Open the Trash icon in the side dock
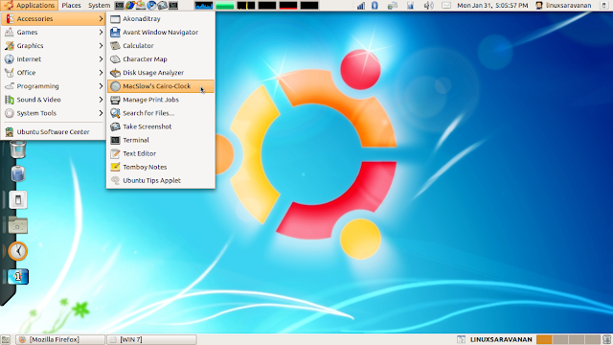 pyautogui.click(x=18, y=149)
